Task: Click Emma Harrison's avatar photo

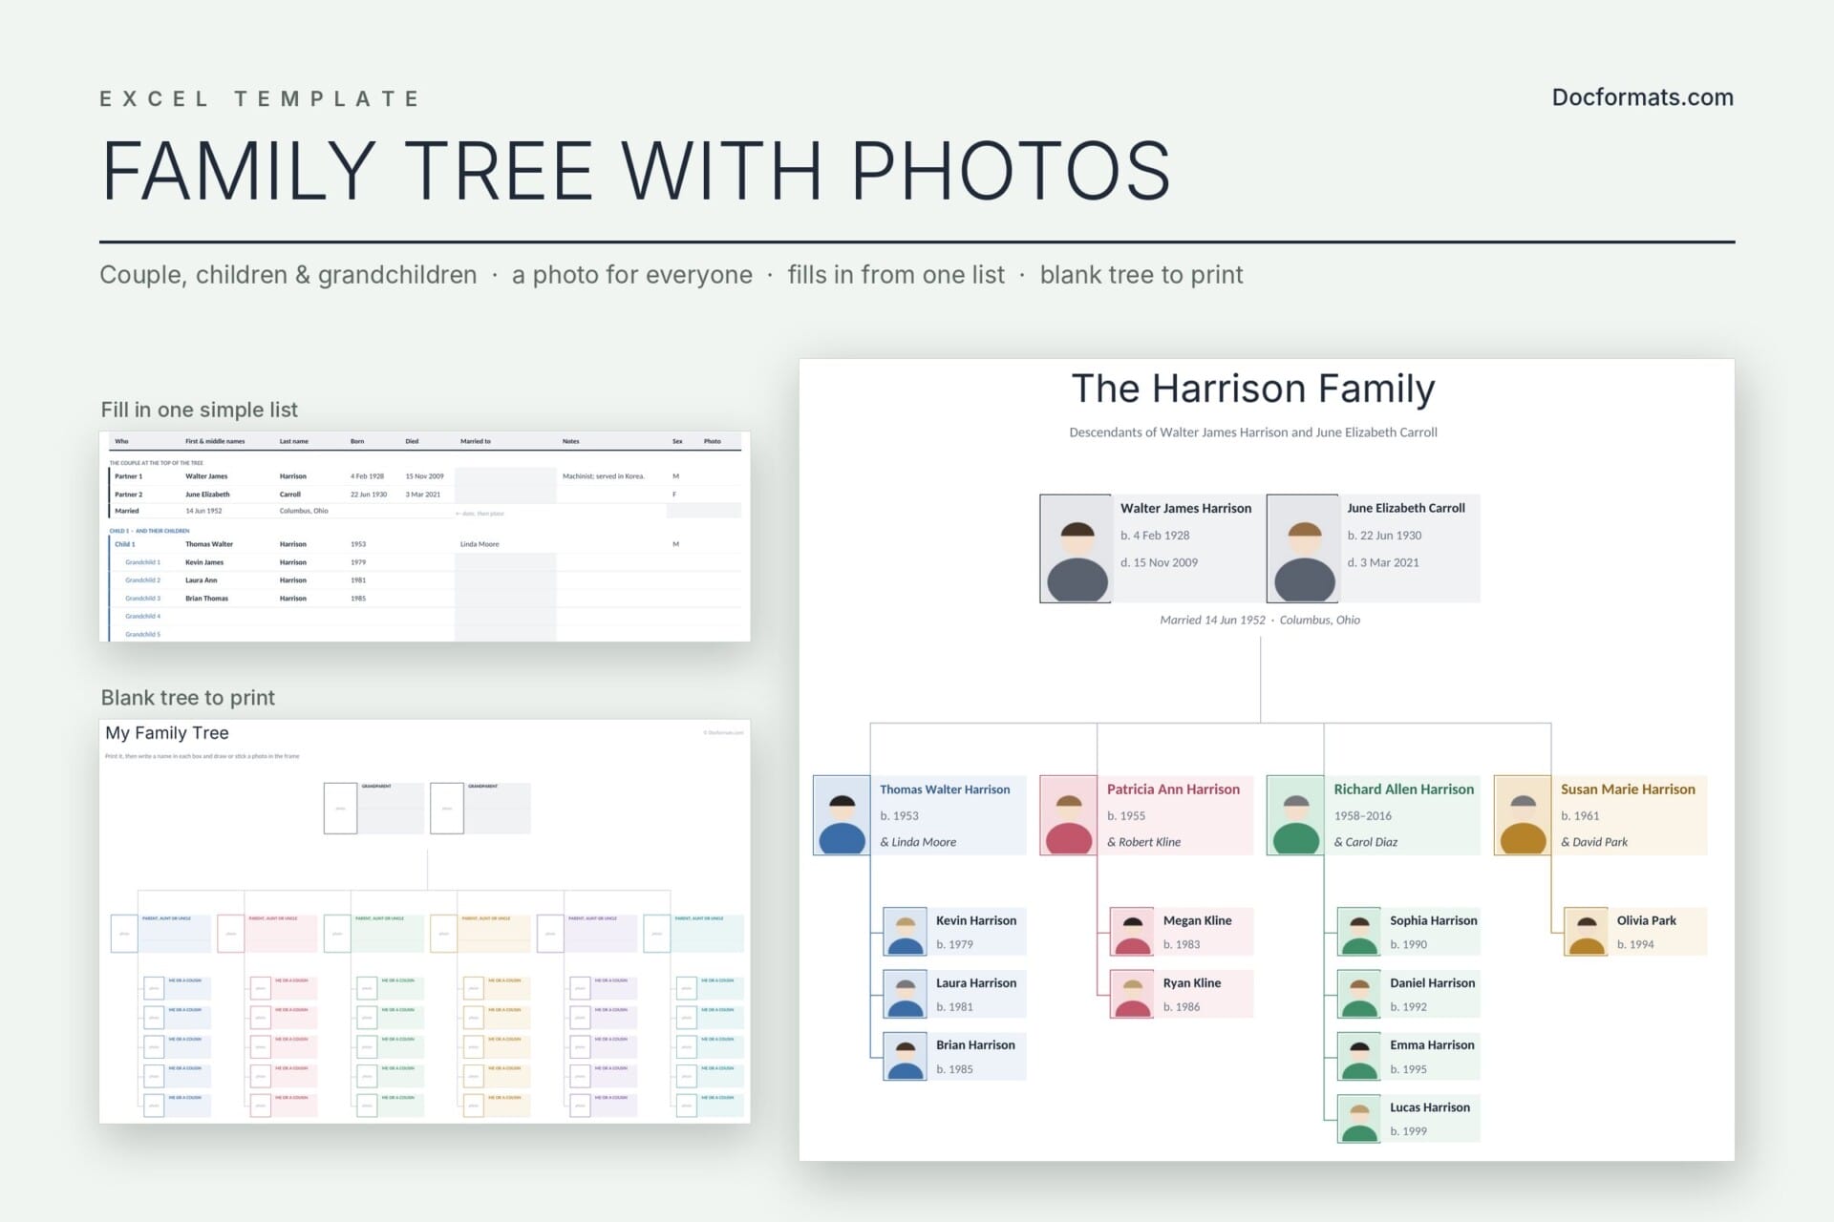Action: pyautogui.click(x=1358, y=1056)
